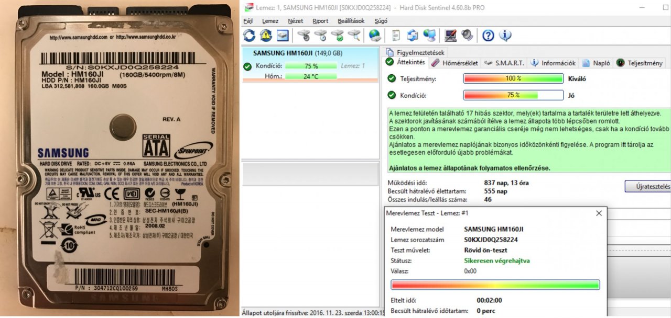Click the blue information bubble icon
The image size is (671, 318).
(505, 36)
